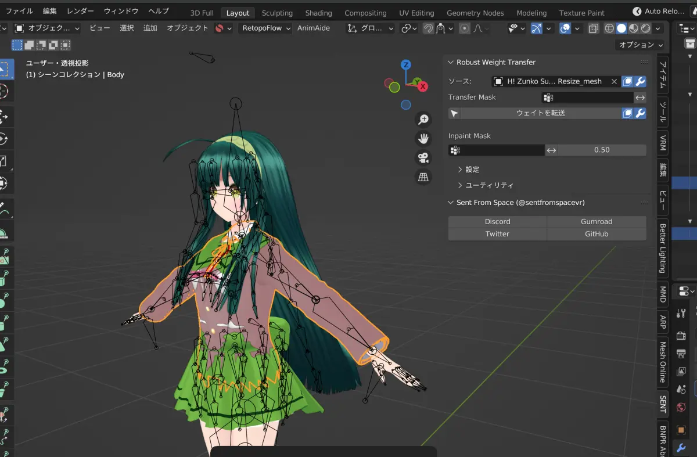Image resolution: width=697 pixels, height=457 pixels.
Task: Expand the 設定 section
Action: pyautogui.click(x=468, y=170)
